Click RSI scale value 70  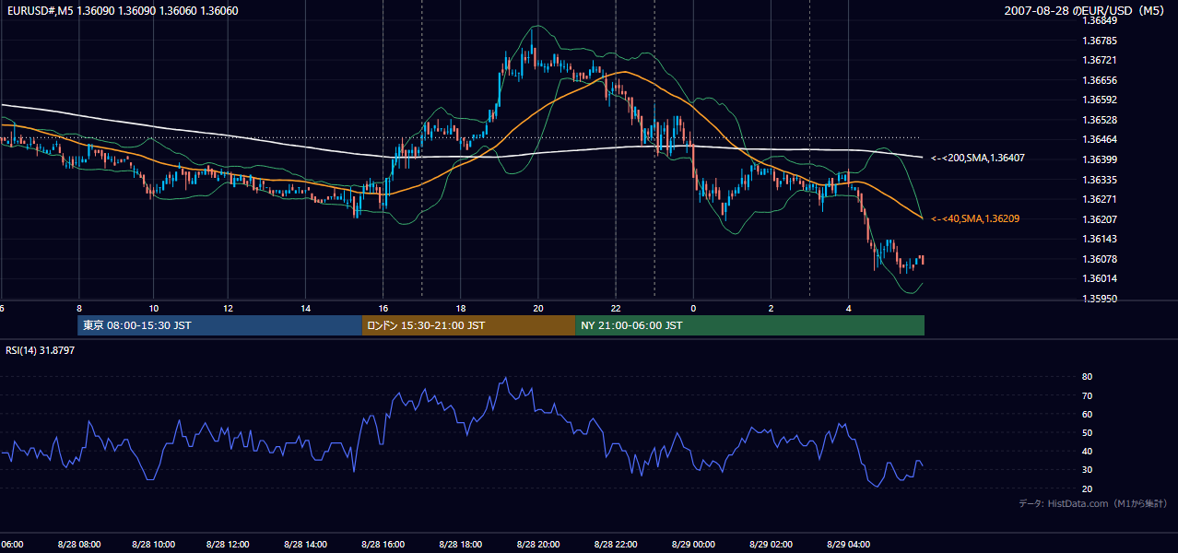1087,395
